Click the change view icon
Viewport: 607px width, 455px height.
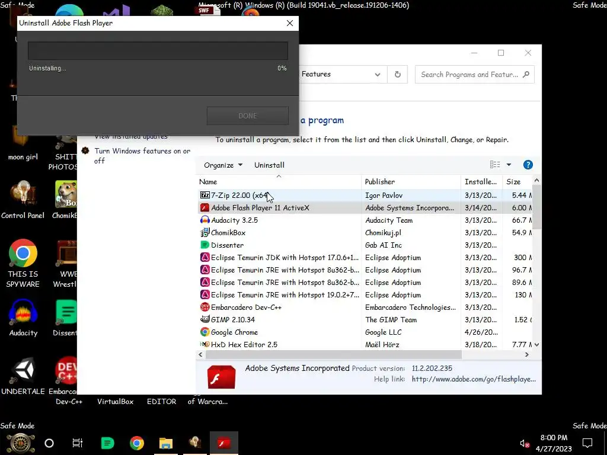point(495,165)
